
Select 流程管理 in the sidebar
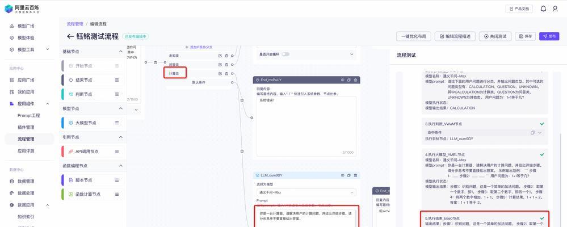point(30,139)
